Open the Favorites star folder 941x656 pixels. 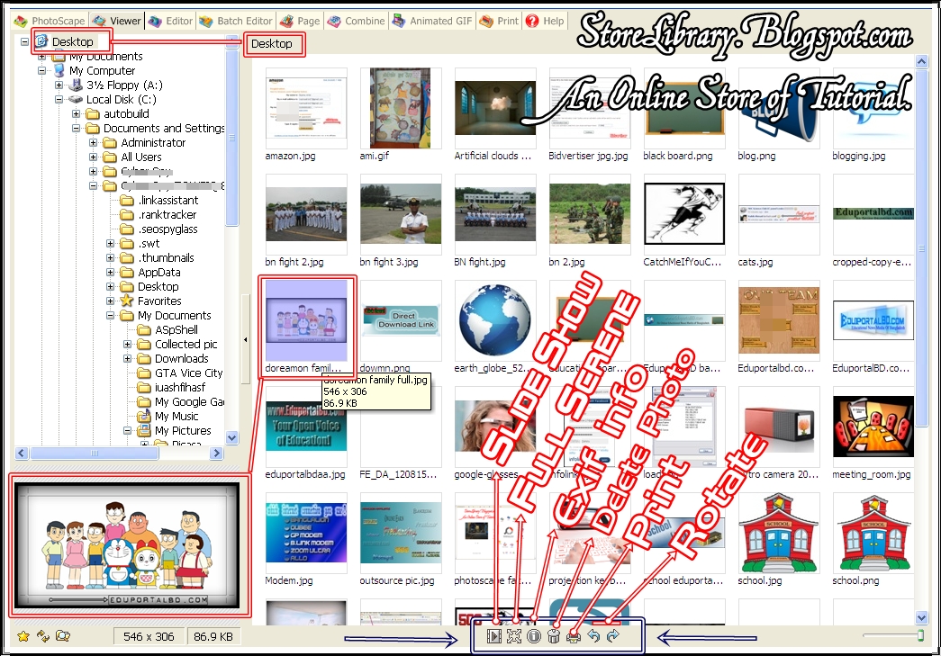tap(159, 301)
